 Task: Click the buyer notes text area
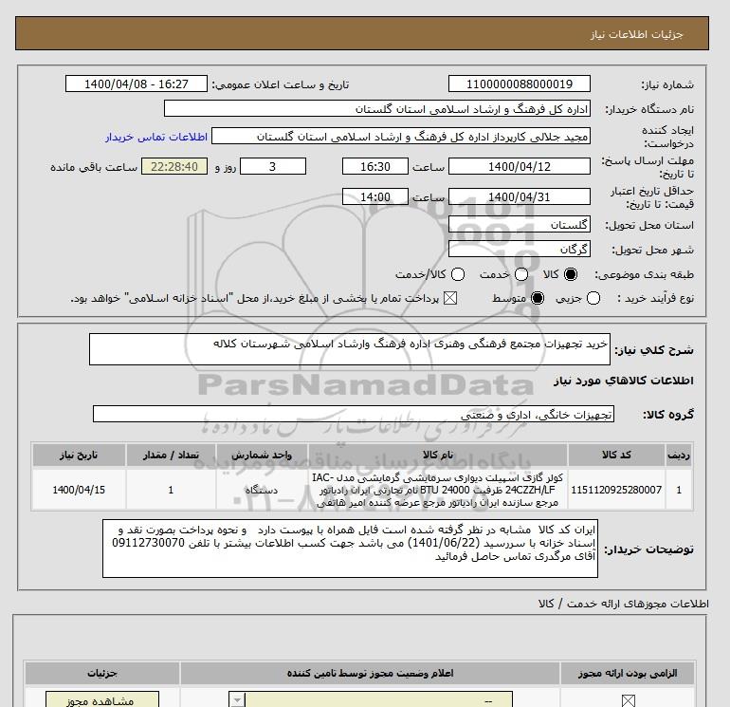pyautogui.click(x=350, y=549)
